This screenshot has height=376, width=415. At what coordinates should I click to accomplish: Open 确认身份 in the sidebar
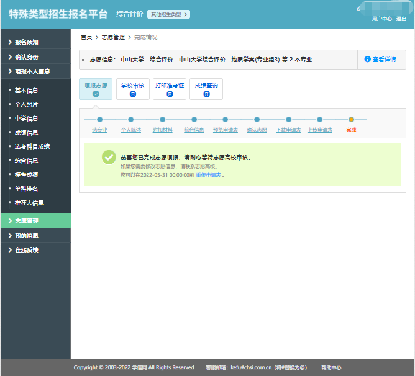[36, 57]
